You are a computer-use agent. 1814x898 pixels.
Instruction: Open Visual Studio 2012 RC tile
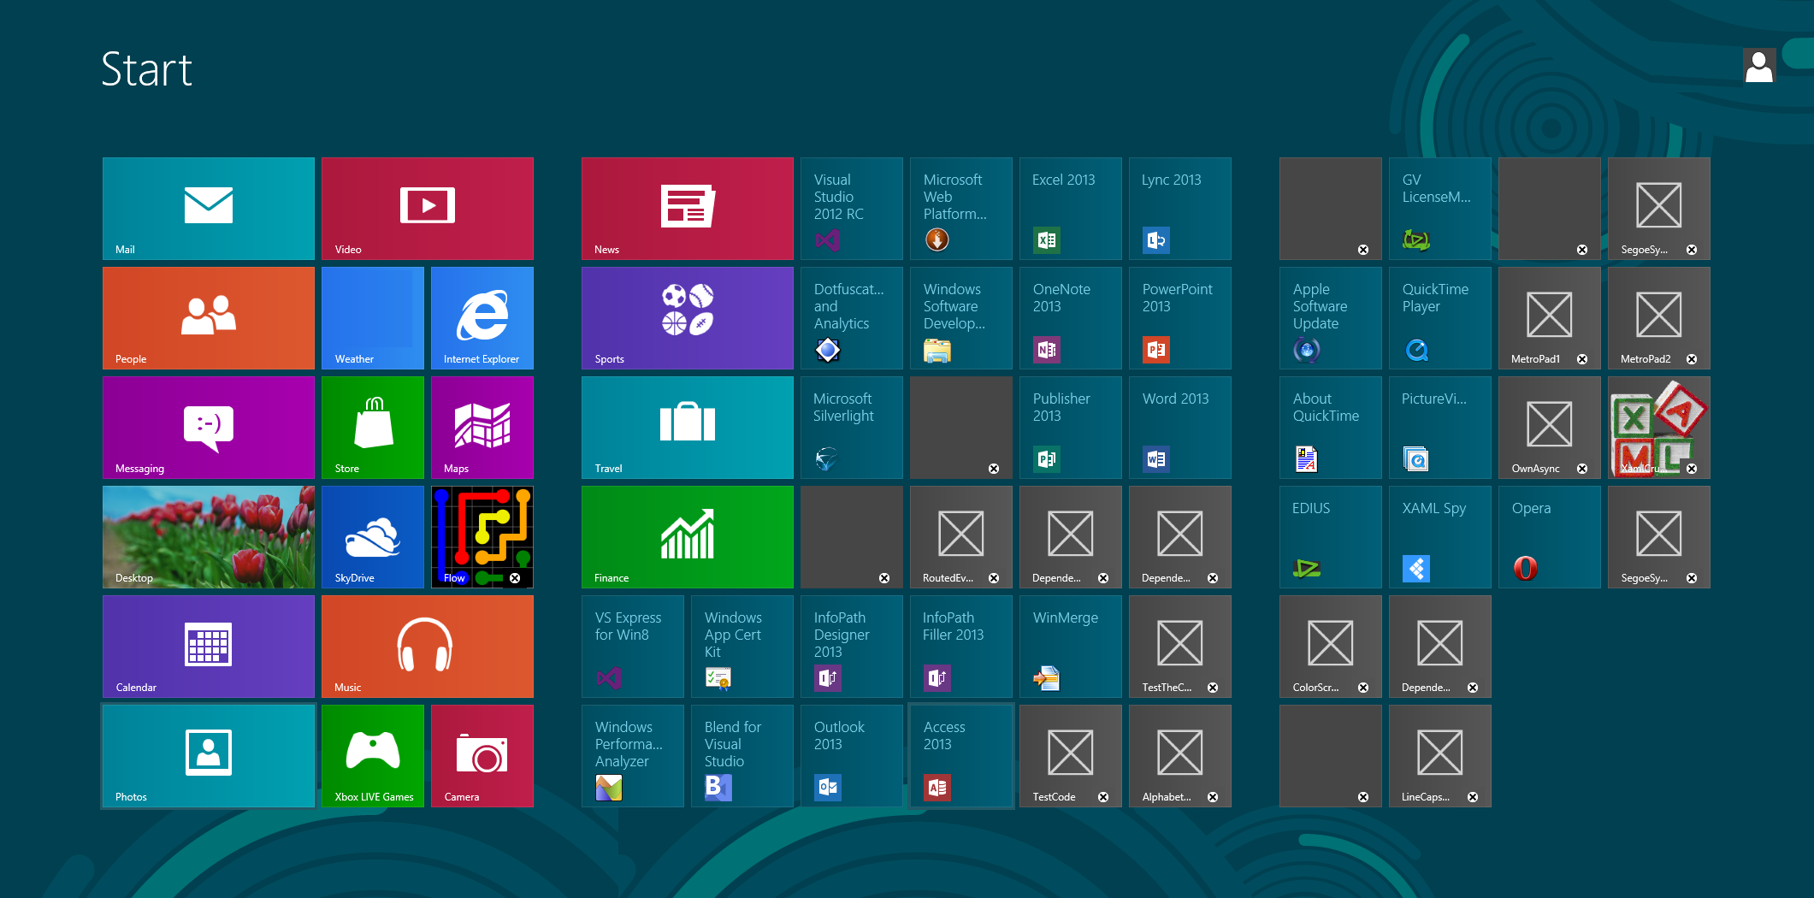851,208
